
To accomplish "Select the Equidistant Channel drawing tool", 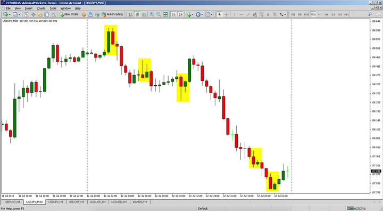I will pos(254,14).
